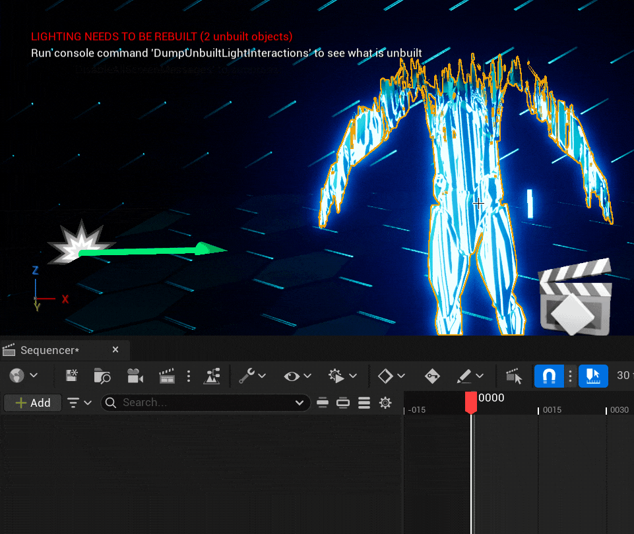Toggle Auto-Key diamond with key icon
Image resolution: width=634 pixels, height=534 pixels.
(432, 376)
